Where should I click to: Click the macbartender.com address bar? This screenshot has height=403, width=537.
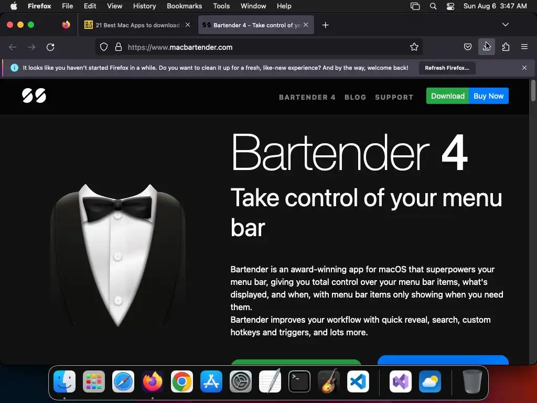(x=259, y=47)
